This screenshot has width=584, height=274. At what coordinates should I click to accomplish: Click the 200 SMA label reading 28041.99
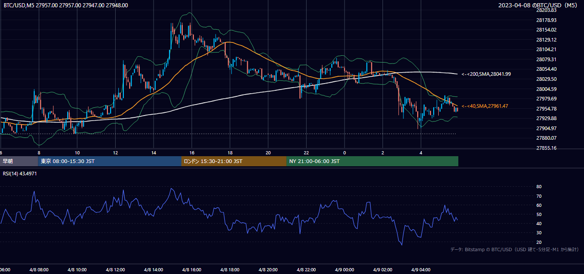coord(486,74)
